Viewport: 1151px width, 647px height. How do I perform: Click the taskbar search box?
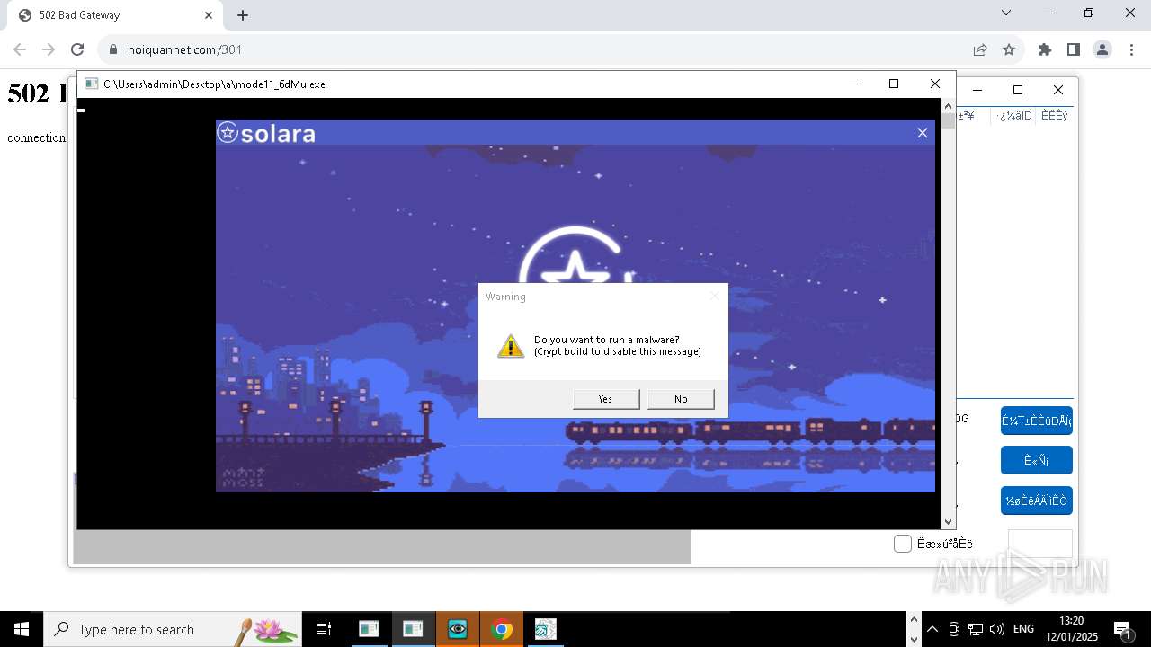tap(173, 629)
